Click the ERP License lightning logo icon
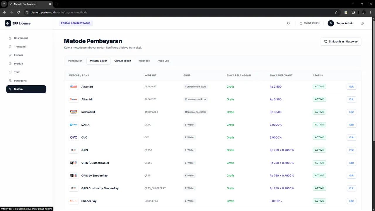This screenshot has width=375, height=211. pos(8,23)
